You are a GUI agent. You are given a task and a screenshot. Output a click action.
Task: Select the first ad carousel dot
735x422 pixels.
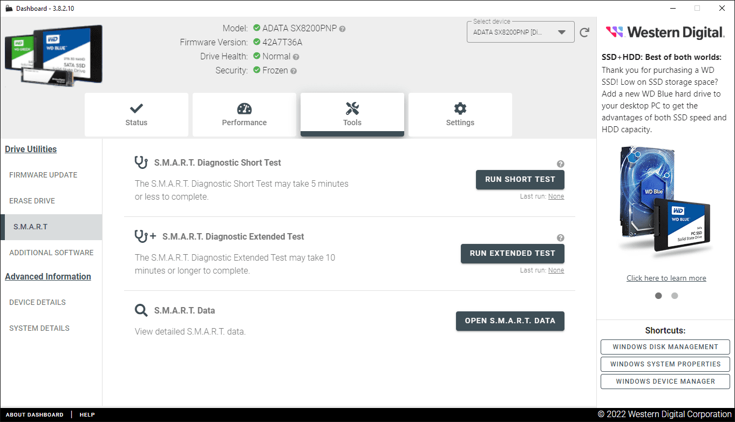coord(658,296)
